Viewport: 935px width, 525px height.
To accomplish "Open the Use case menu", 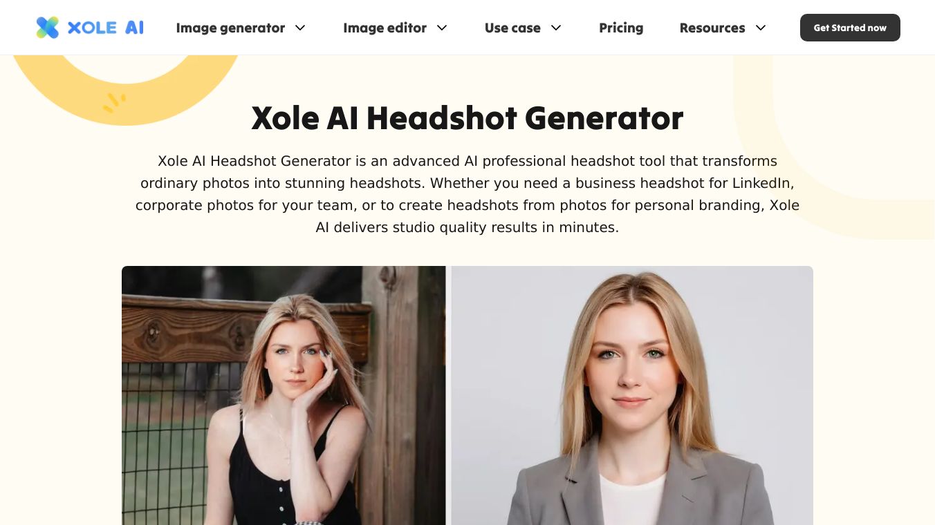I will click(512, 28).
